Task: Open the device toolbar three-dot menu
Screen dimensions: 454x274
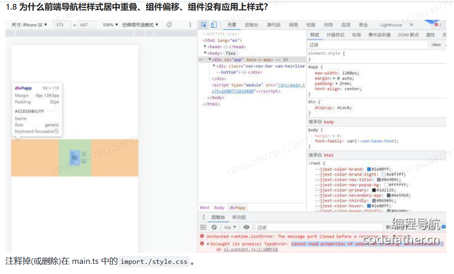Action: click(190, 25)
